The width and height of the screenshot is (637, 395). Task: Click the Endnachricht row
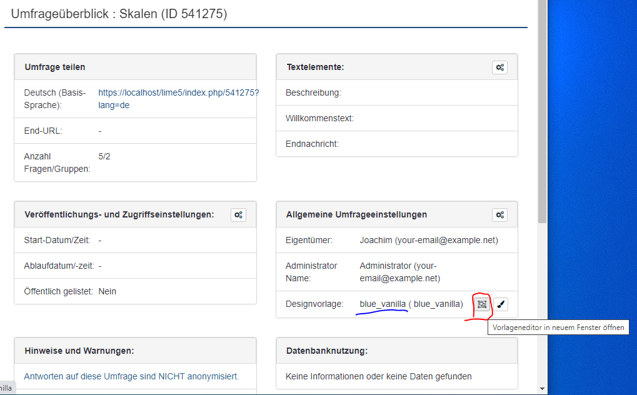pyautogui.click(x=312, y=144)
